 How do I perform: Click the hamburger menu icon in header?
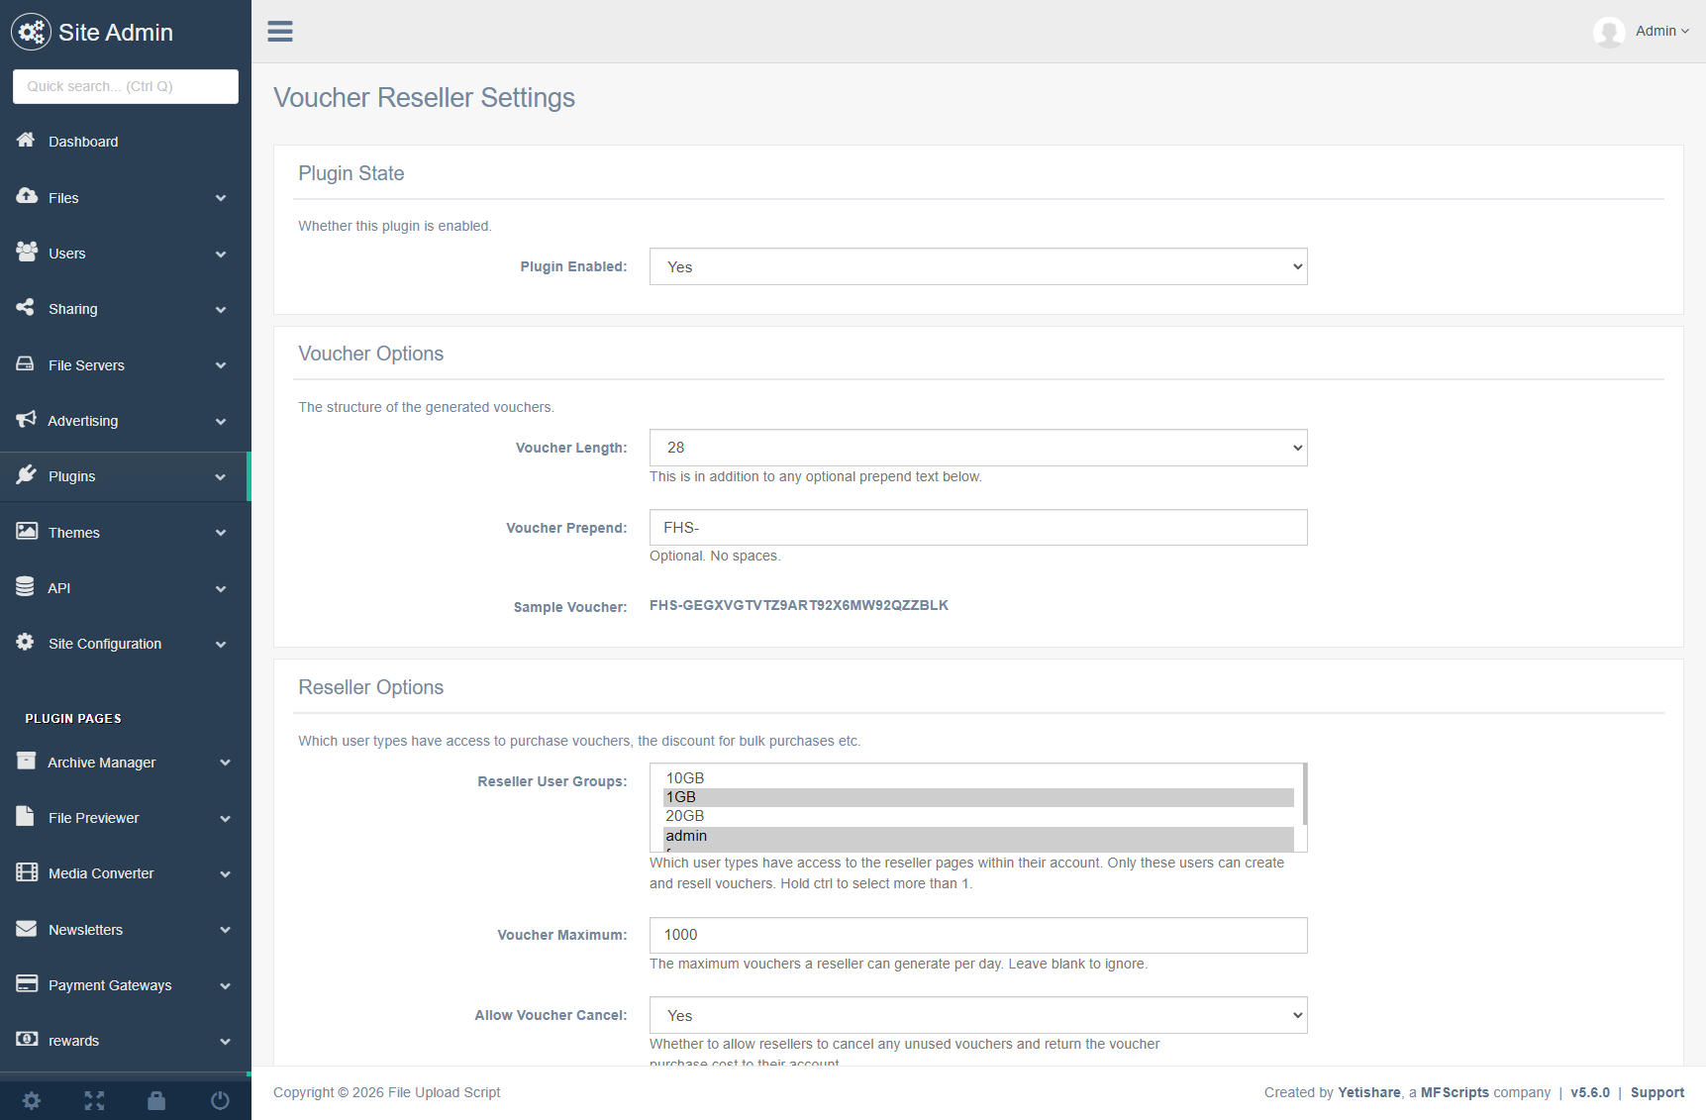(280, 32)
